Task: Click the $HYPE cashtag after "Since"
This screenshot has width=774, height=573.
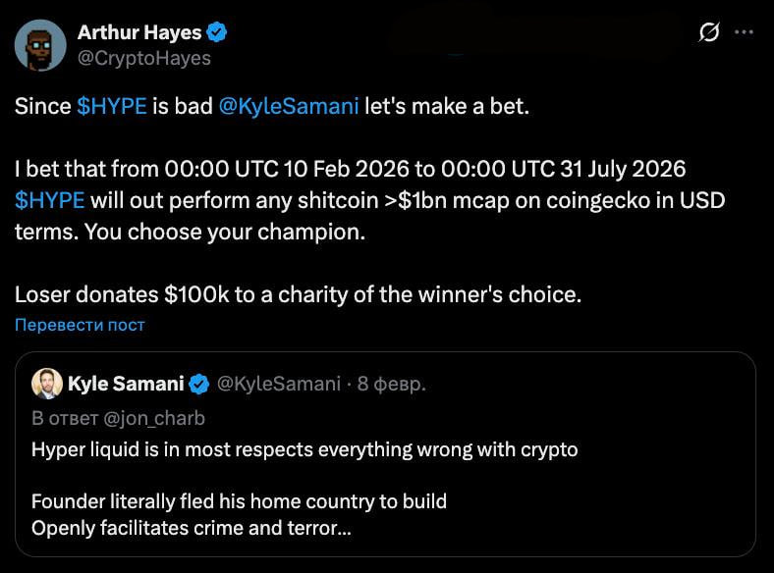Action: click(112, 107)
